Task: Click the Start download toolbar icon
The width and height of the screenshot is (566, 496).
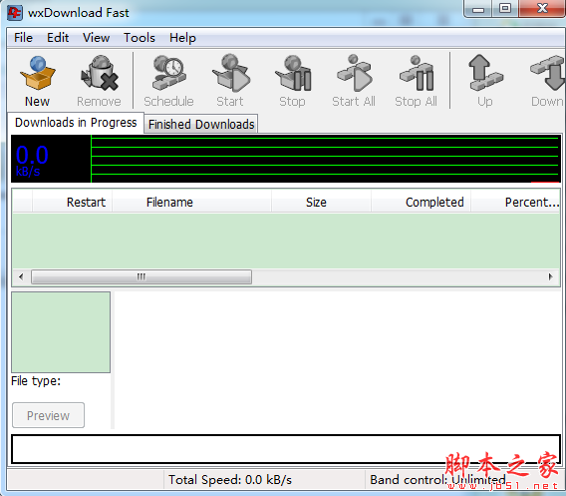Action: tap(230, 74)
